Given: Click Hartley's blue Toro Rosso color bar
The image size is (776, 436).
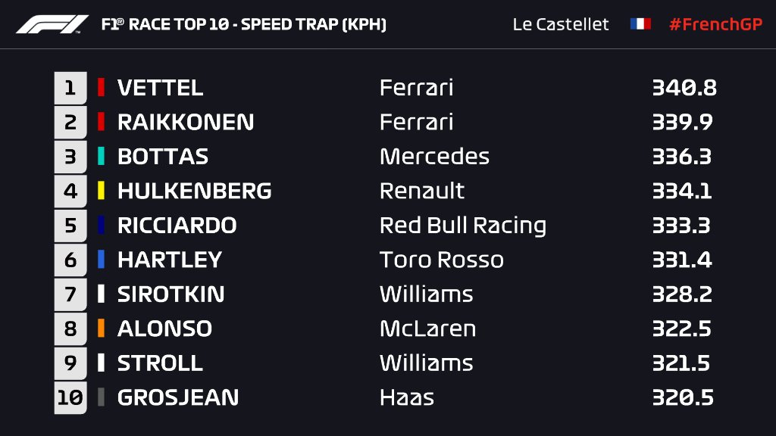Looking at the screenshot, I should (101, 260).
